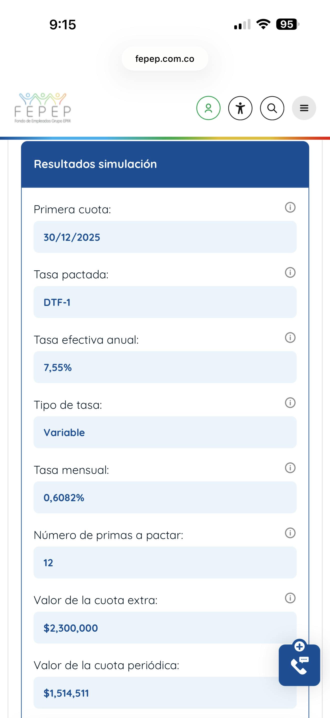Viewport: 330px width, 718px height.
Task: Click the 7,55% effective annual rate field
Action: click(x=165, y=367)
